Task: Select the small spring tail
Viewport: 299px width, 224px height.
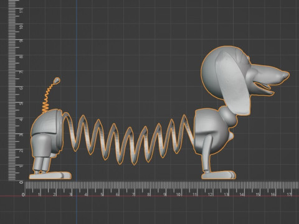Action: [50, 95]
